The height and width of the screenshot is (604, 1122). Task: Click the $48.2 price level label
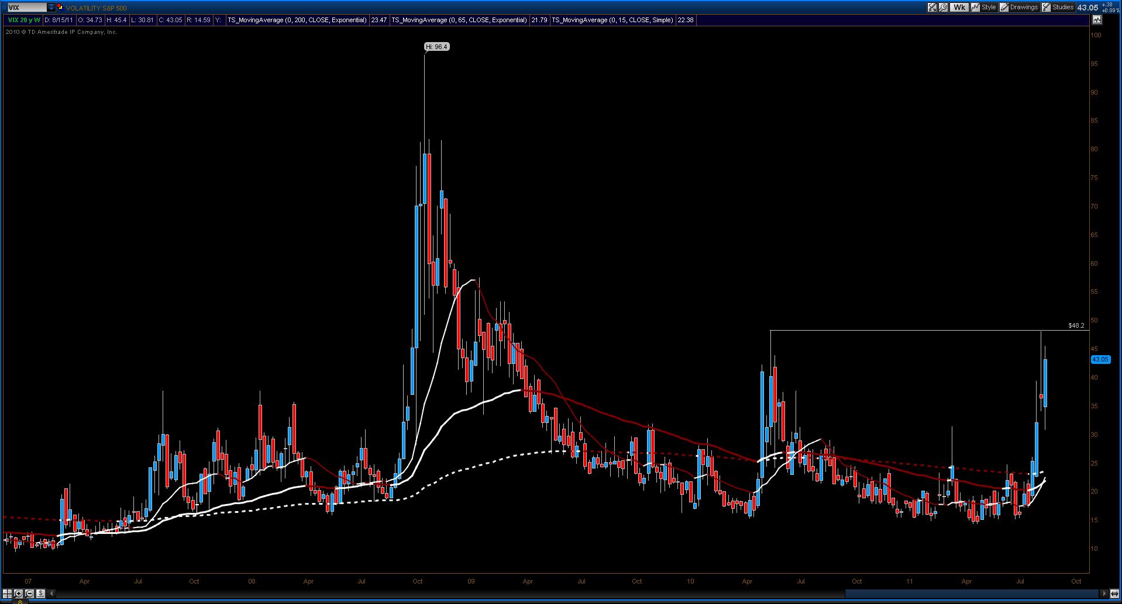click(1076, 325)
